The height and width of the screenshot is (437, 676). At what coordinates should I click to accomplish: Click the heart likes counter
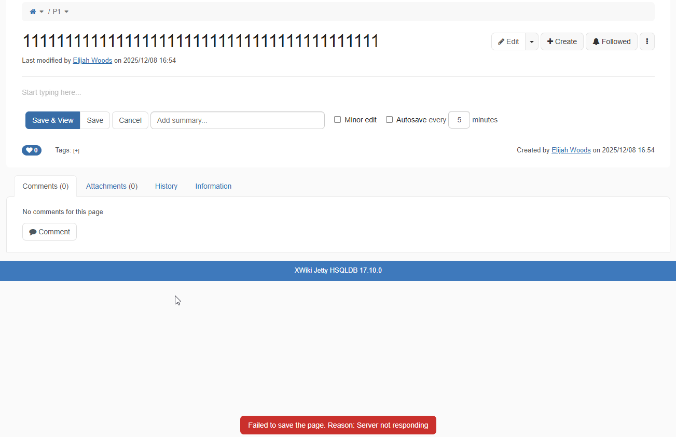click(32, 150)
